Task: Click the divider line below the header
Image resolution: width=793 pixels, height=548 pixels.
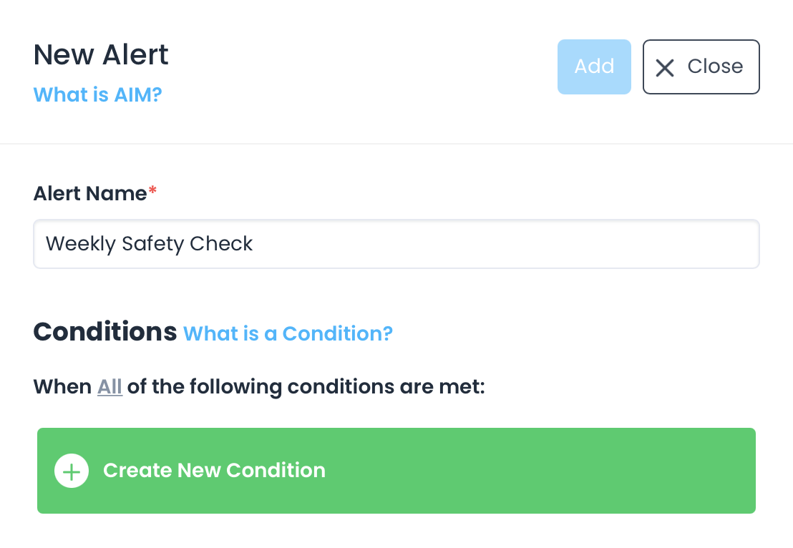Action: (396, 144)
